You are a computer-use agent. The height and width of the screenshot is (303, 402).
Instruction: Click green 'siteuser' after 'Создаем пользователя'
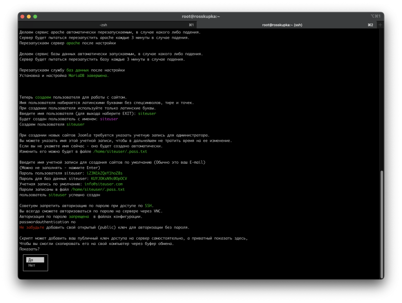[x=75, y=125]
